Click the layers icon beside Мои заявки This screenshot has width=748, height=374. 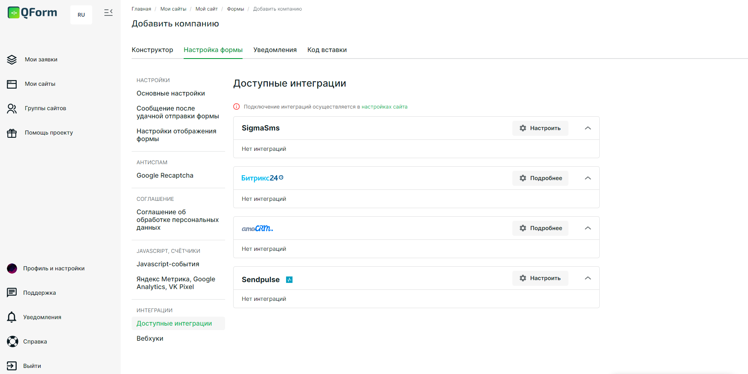[x=12, y=60]
